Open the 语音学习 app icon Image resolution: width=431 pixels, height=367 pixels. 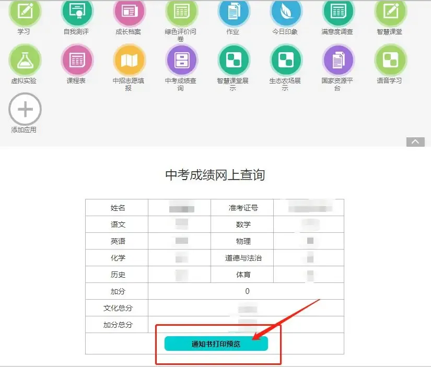390,60
